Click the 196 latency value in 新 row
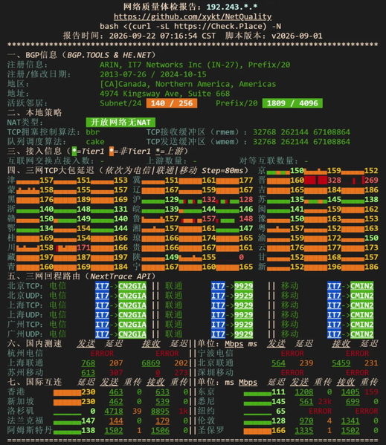 [x=334, y=267]
